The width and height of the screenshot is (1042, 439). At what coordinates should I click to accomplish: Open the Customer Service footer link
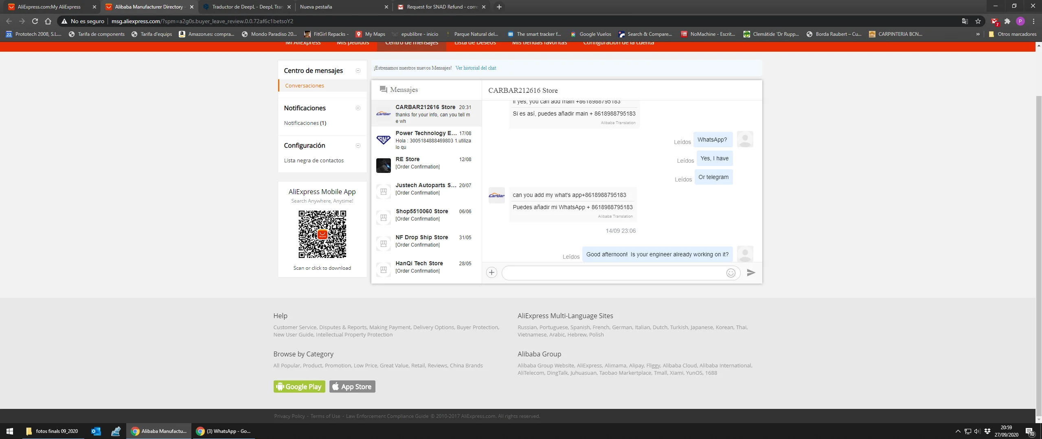(295, 327)
